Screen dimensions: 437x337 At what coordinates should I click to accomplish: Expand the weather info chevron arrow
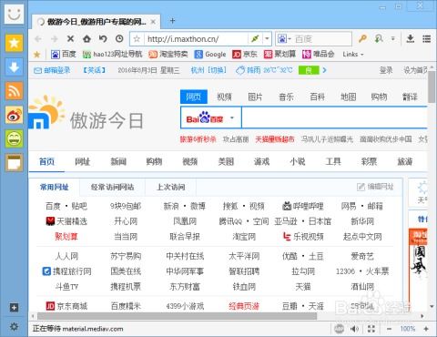click(x=324, y=70)
